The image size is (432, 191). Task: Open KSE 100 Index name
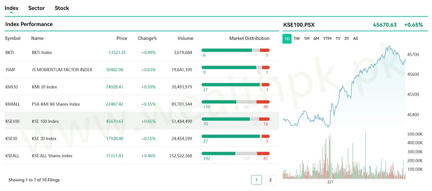tap(45, 122)
